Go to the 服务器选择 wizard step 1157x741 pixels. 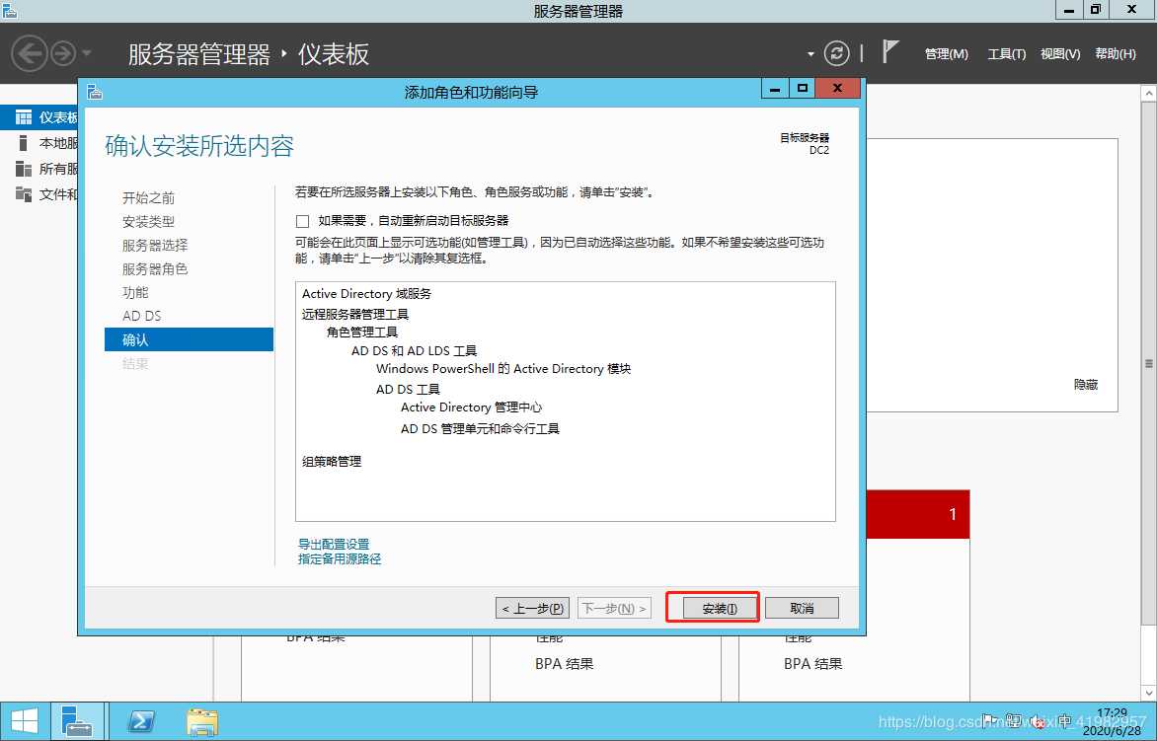point(155,245)
